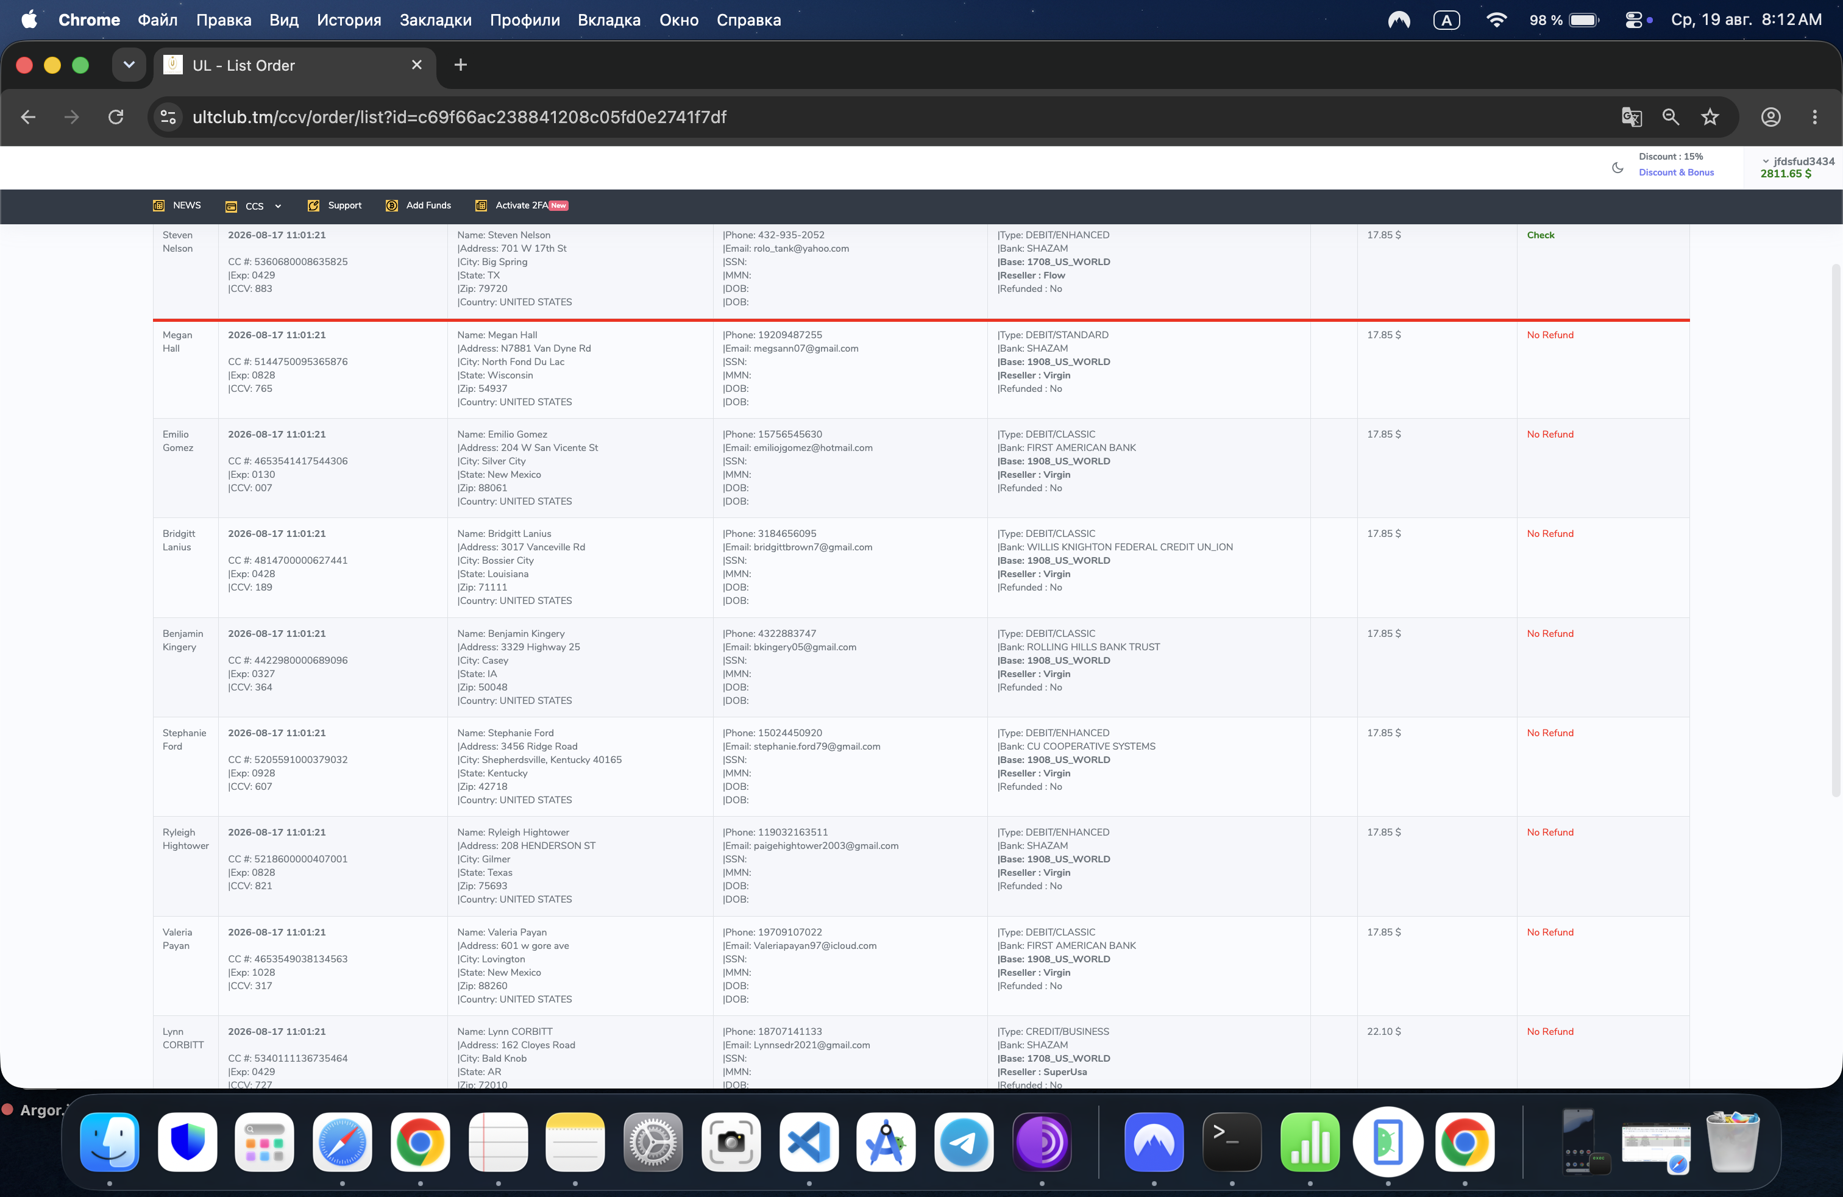1843x1197 pixels.
Task: Open Chrome's three-dot menu
Action: pyautogui.click(x=1814, y=117)
